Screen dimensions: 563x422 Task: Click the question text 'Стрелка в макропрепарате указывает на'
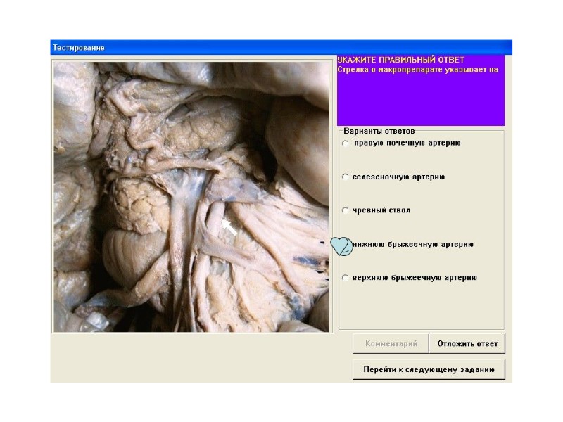click(417, 70)
